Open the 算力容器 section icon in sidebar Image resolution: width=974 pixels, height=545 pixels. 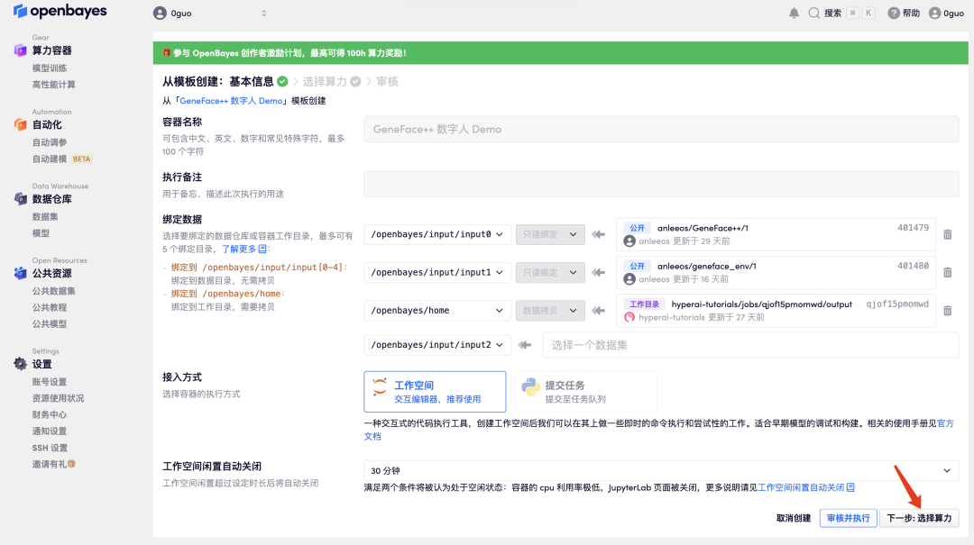22,50
